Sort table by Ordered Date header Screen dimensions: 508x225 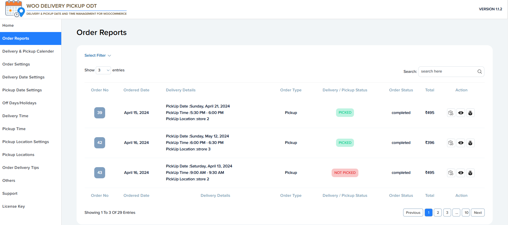pyautogui.click(x=136, y=90)
